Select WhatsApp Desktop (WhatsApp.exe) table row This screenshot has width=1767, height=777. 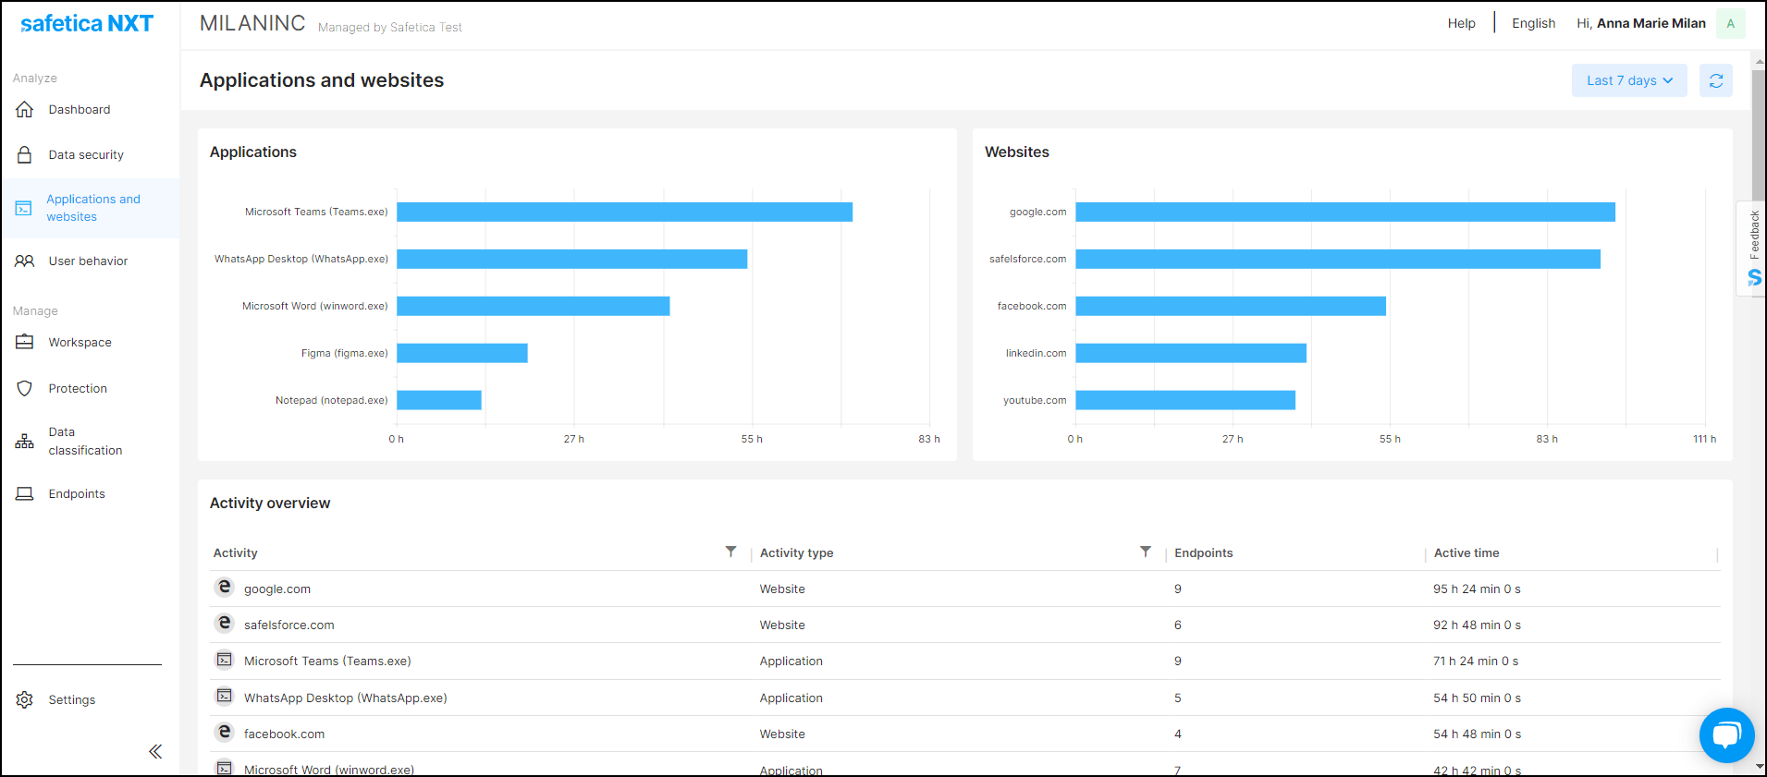(x=964, y=698)
